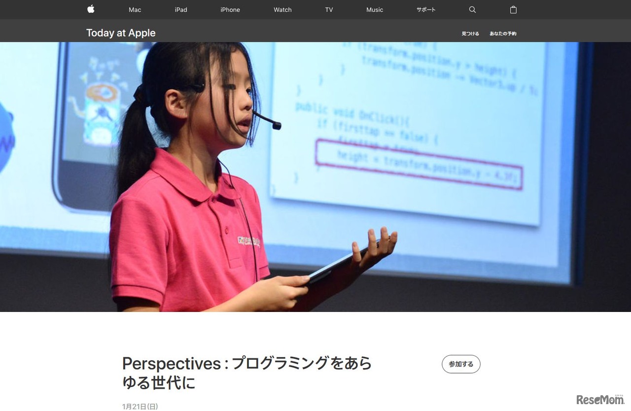The width and height of the screenshot is (631, 411).
Task: Click the 1月21日(日) event date text
Action: point(140,406)
